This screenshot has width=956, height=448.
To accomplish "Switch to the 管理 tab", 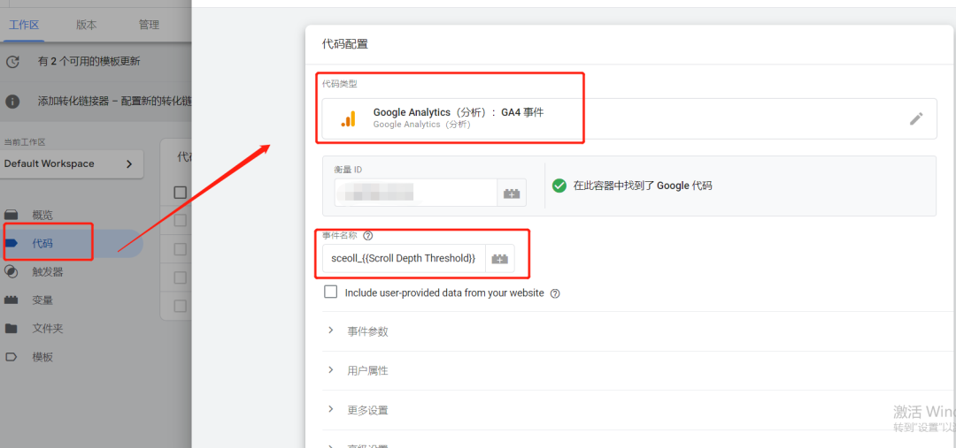I will [x=149, y=25].
